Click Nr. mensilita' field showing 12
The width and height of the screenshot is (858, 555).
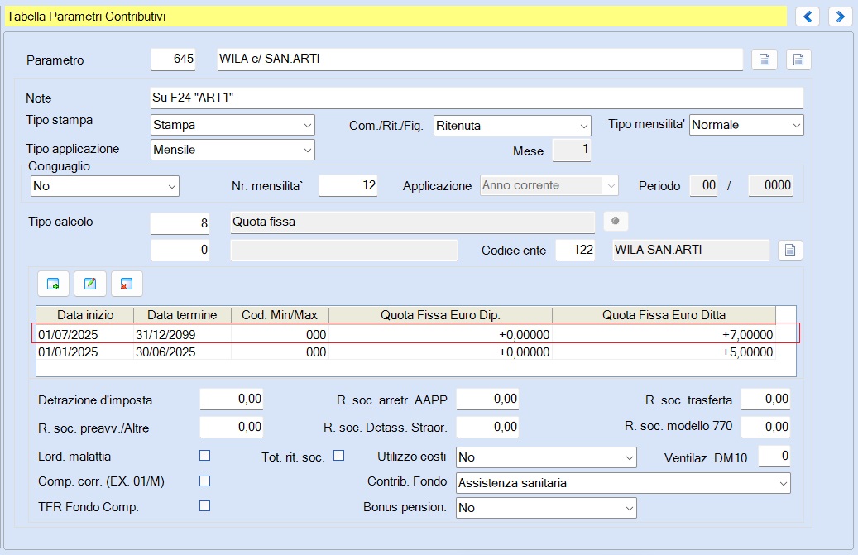tap(348, 185)
